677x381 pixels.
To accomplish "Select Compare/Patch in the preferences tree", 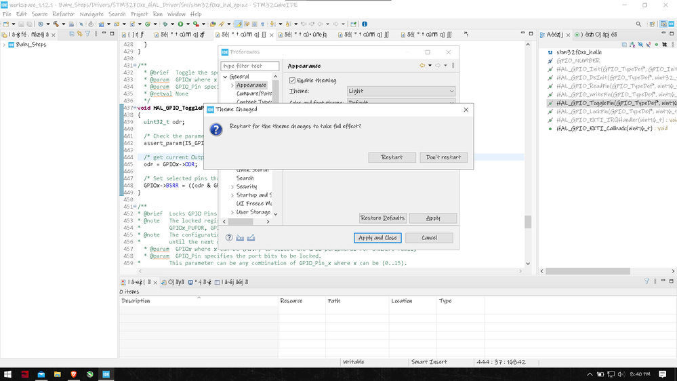I will point(254,94).
